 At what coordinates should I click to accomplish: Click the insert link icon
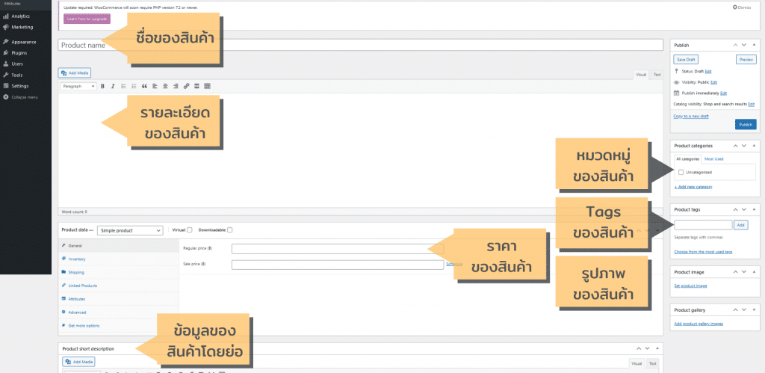(x=186, y=86)
